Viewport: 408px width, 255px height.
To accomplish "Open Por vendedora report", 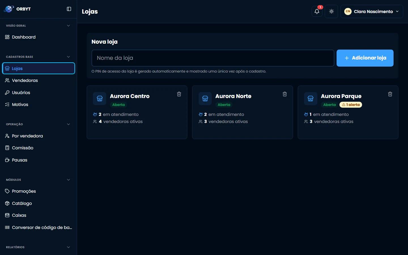I will tap(39, 136).
